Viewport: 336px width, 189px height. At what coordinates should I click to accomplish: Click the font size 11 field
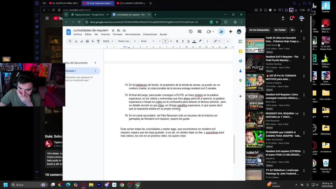(165, 41)
